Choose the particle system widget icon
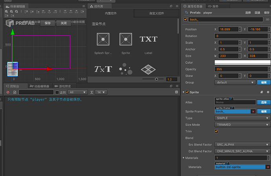 click(x=126, y=69)
